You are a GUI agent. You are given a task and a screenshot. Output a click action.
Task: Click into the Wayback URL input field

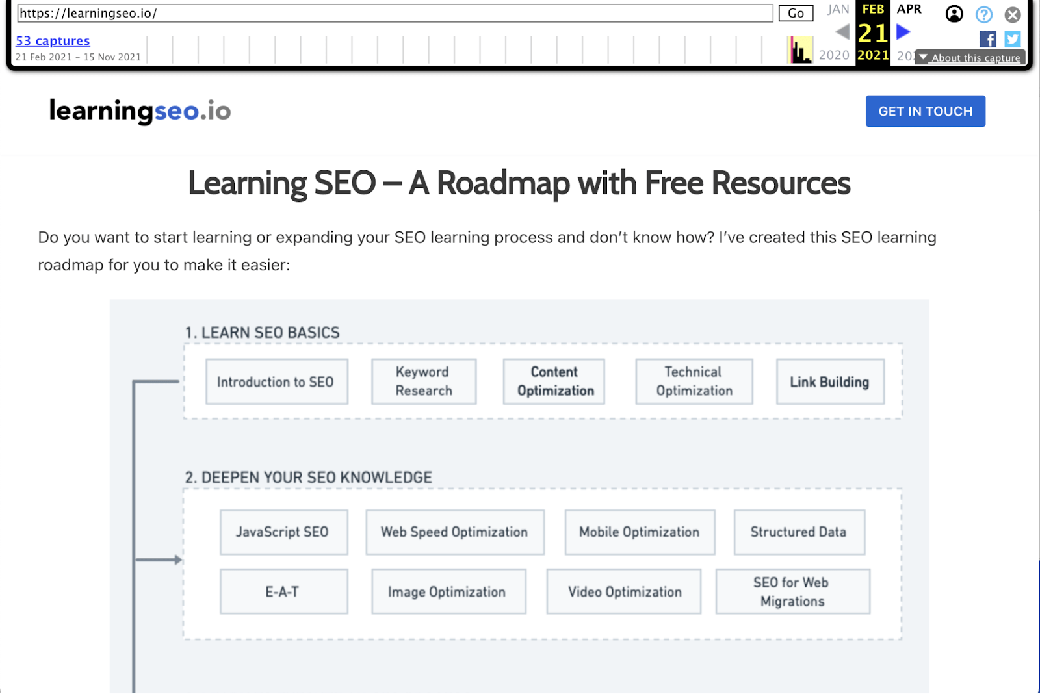[x=395, y=13]
